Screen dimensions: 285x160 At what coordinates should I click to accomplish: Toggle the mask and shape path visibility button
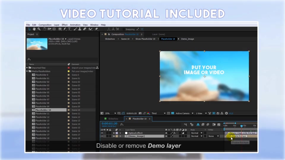(123, 113)
